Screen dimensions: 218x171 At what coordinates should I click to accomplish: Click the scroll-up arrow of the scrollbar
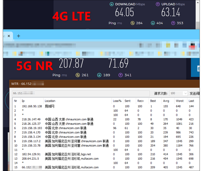[x=198, y=3]
